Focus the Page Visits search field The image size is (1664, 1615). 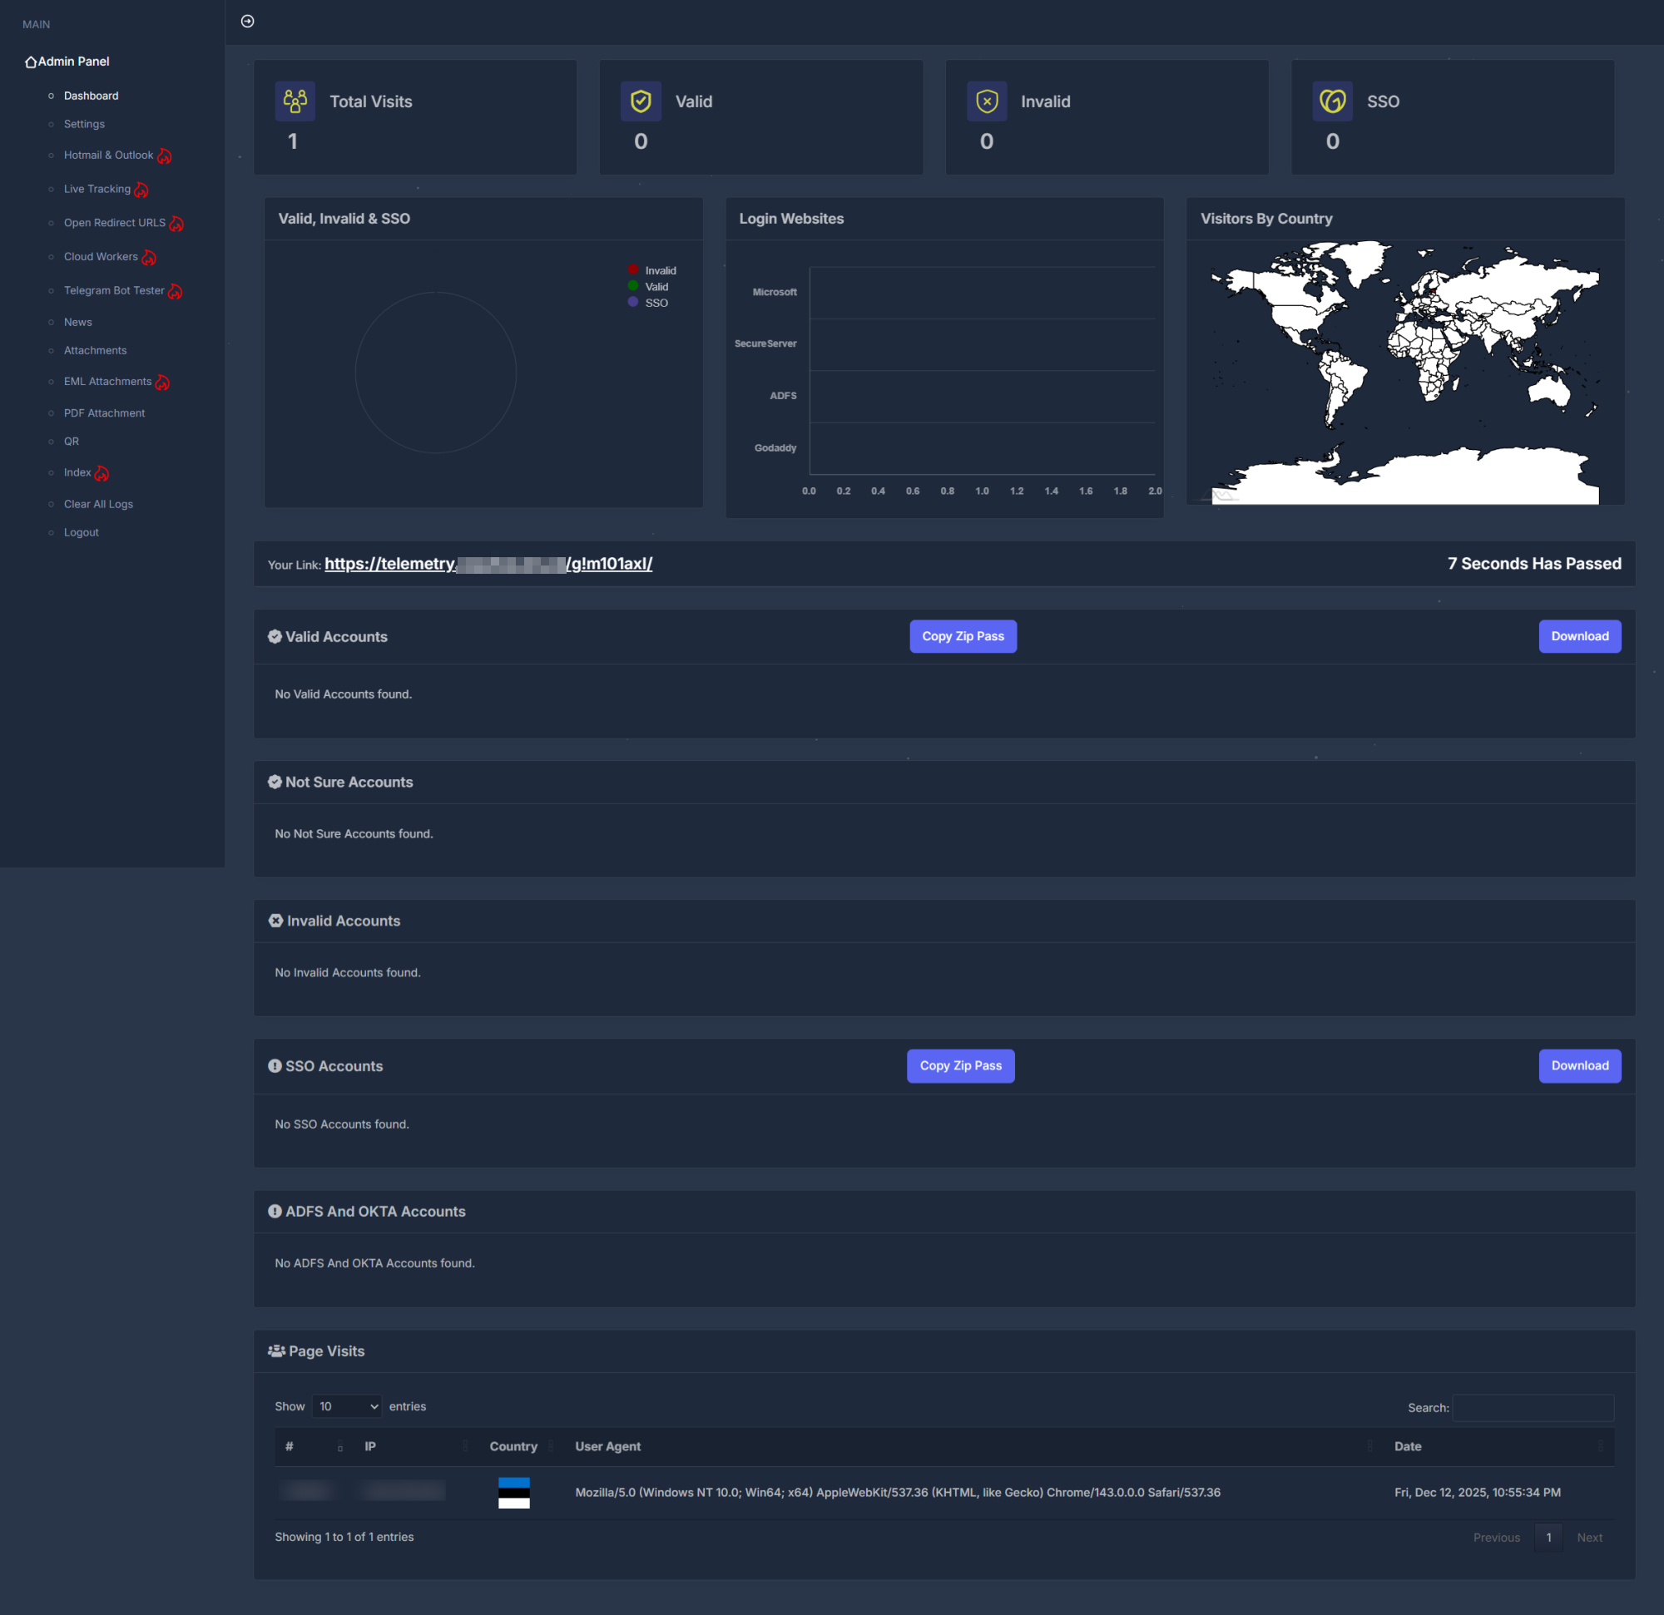click(x=1533, y=1407)
